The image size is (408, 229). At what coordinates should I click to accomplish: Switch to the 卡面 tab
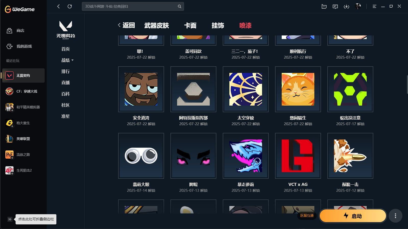pos(190,26)
